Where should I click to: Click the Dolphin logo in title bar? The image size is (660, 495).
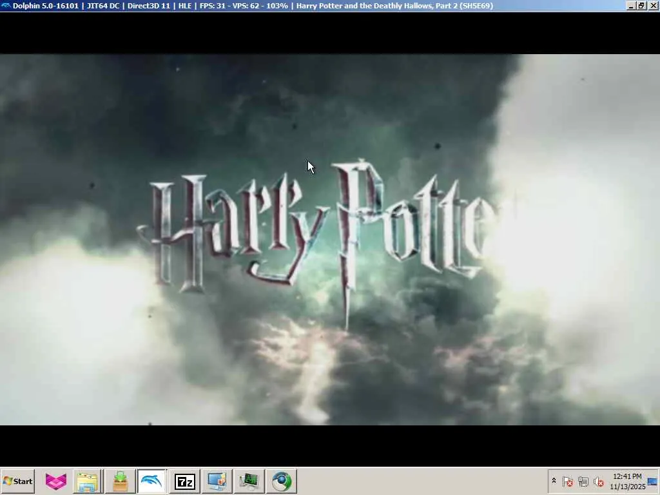6,5
